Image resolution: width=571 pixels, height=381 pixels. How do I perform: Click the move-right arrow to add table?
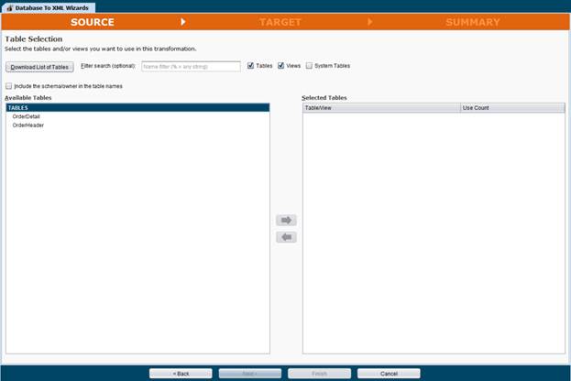point(286,220)
